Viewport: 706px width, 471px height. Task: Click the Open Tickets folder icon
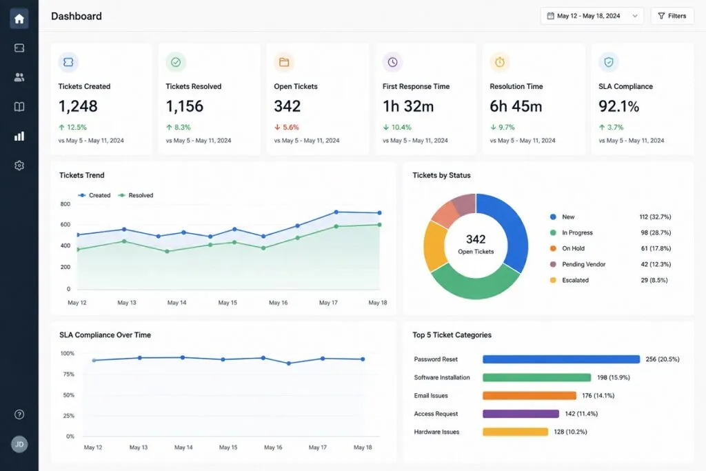pos(284,62)
